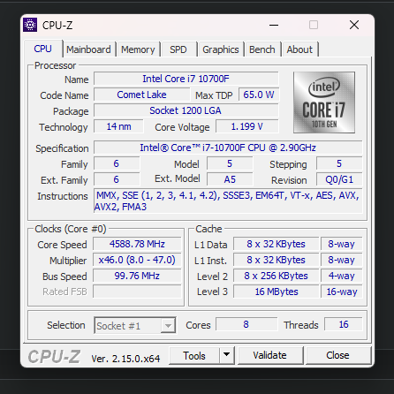Click the Level 3 size 16 MBytes
Image resolution: width=394 pixels, height=394 pixels.
coord(276,292)
